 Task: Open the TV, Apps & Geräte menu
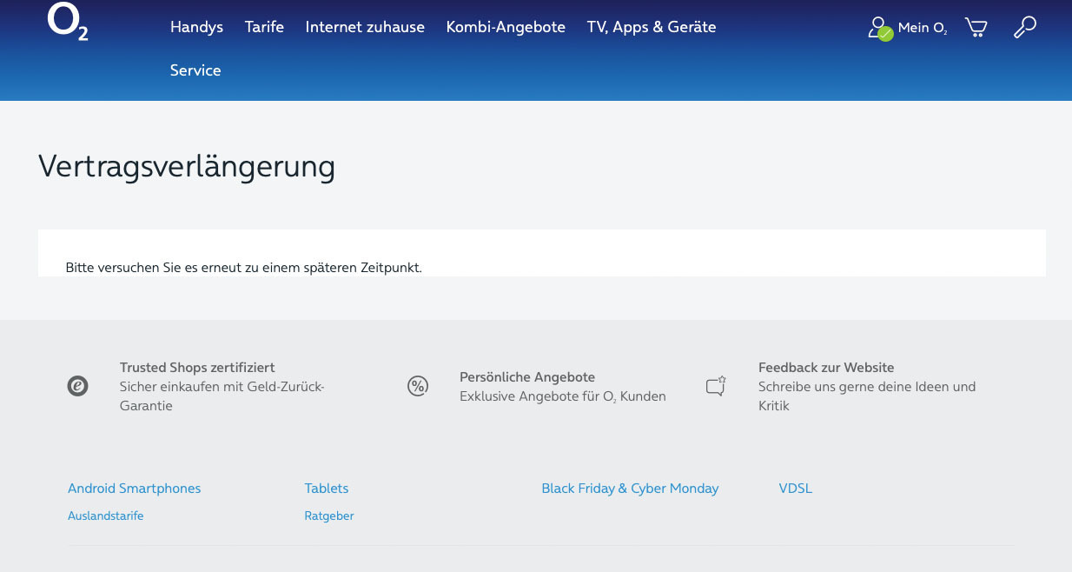click(x=652, y=27)
